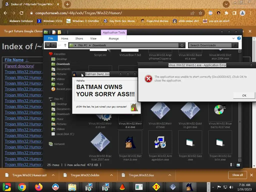Viewport: 256px width, 192px height.
Task: Expand Trojan.Win32.Gas download options
Action: 170,175
